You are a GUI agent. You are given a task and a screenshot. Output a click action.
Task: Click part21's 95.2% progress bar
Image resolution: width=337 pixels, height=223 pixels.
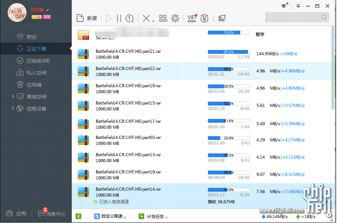click(229, 52)
